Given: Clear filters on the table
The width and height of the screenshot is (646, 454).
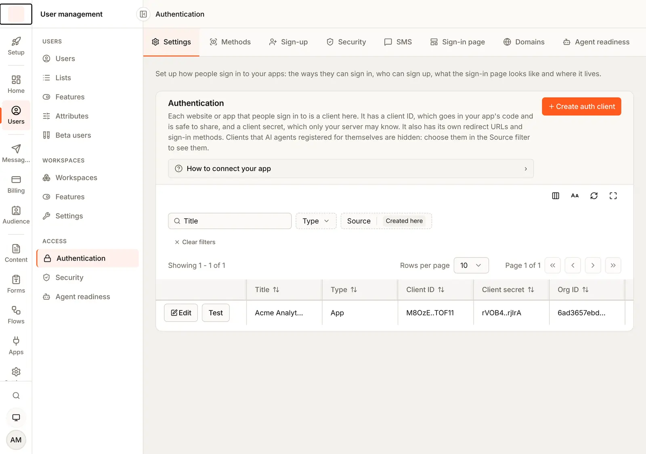Looking at the screenshot, I should click(195, 242).
